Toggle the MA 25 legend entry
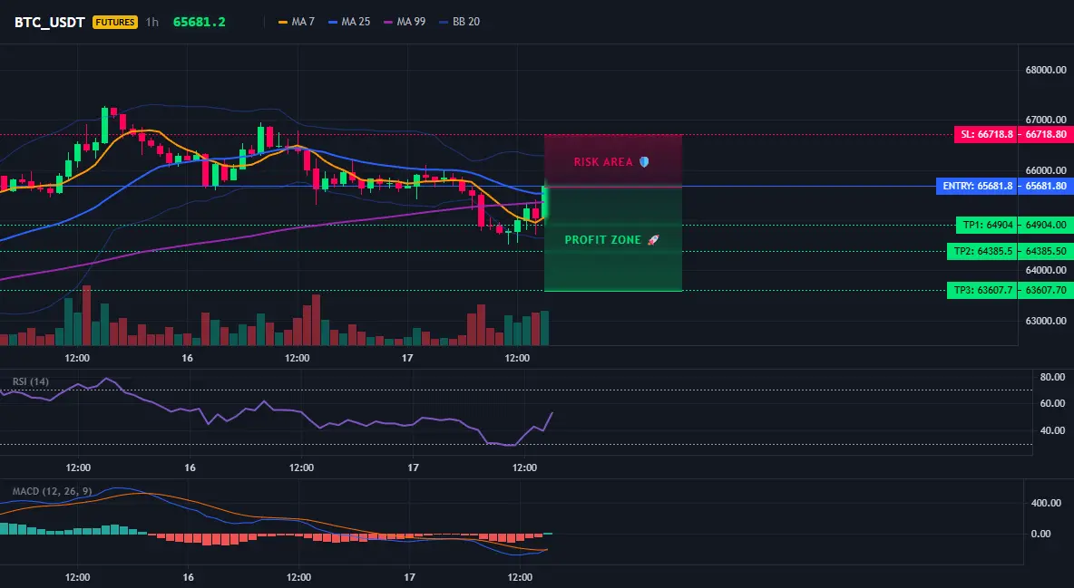Viewport: 1074px width, 588px height. click(349, 22)
